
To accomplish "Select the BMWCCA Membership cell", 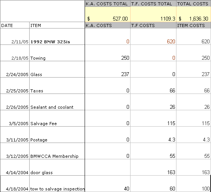I will point(57,151).
